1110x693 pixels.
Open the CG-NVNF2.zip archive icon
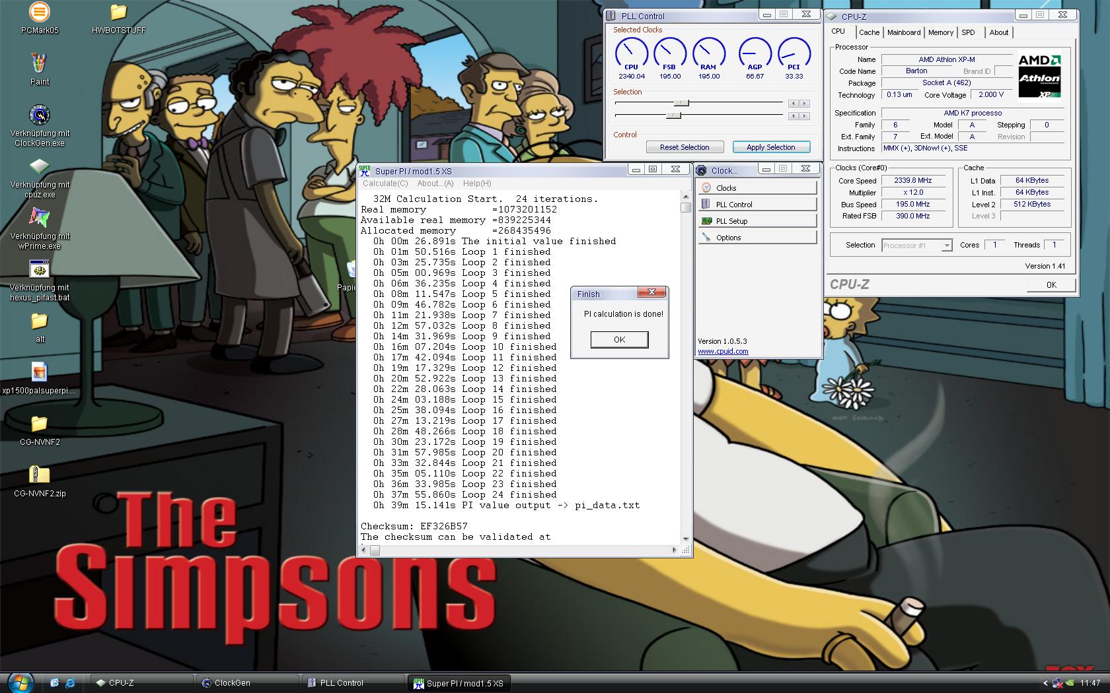(x=40, y=475)
